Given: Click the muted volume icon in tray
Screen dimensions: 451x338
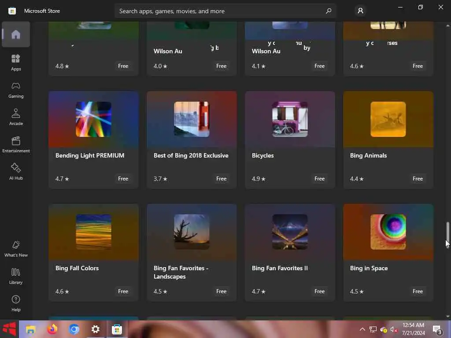Looking at the screenshot, I should click(394, 329).
